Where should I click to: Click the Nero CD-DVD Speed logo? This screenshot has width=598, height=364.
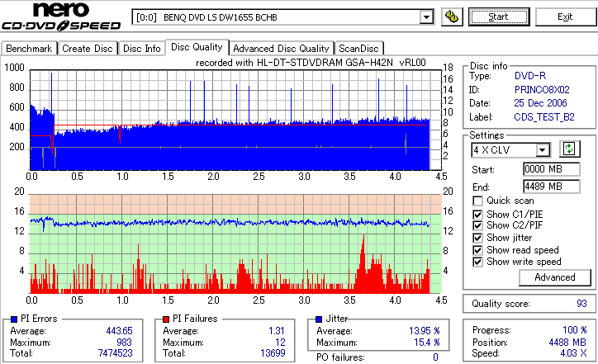[x=61, y=16]
